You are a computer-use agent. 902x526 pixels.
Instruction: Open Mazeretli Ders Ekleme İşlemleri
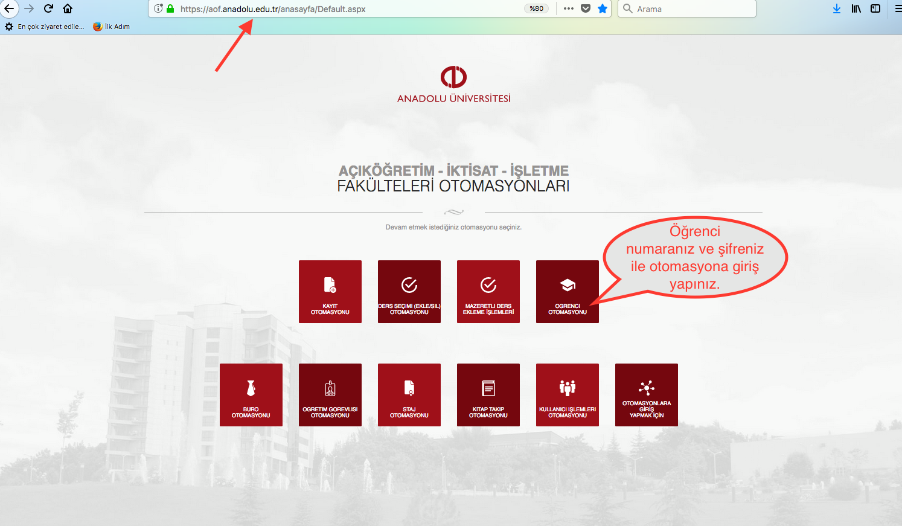click(488, 292)
